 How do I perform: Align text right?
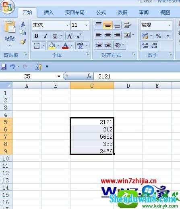(x=117, y=35)
